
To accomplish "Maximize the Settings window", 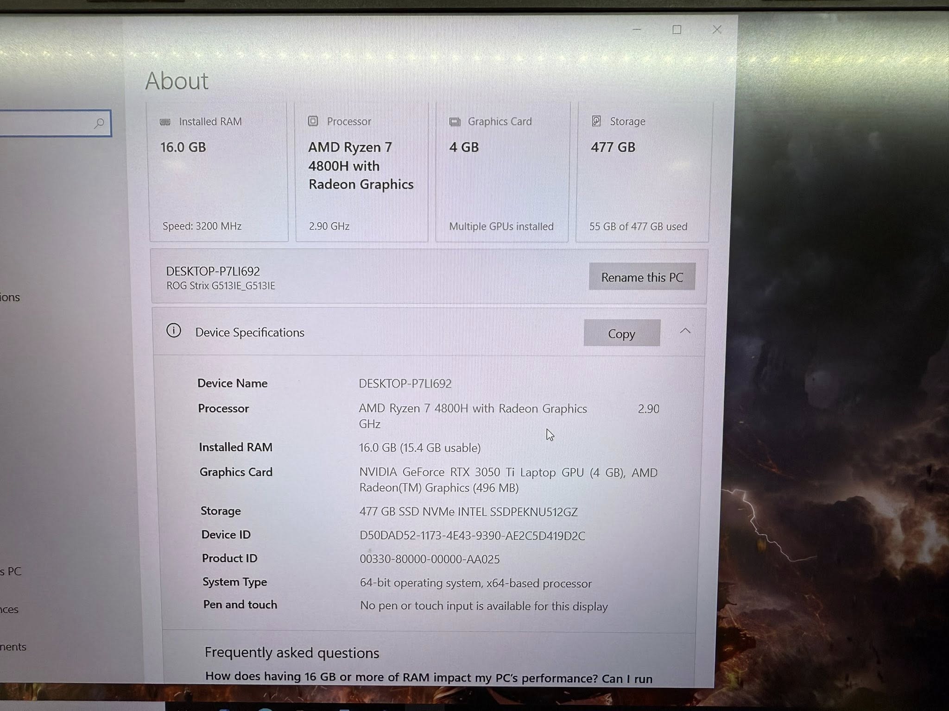I will pyautogui.click(x=677, y=30).
